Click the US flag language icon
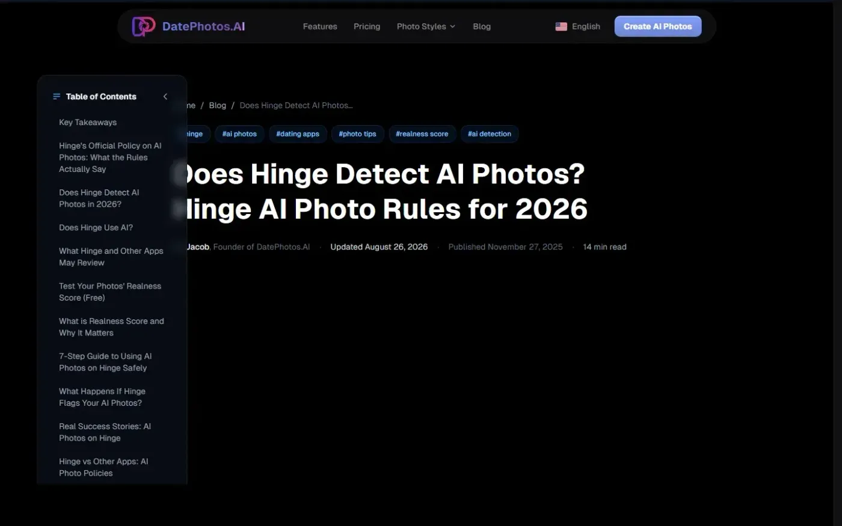Image resolution: width=842 pixels, height=526 pixels. click(x=561, y=26)
